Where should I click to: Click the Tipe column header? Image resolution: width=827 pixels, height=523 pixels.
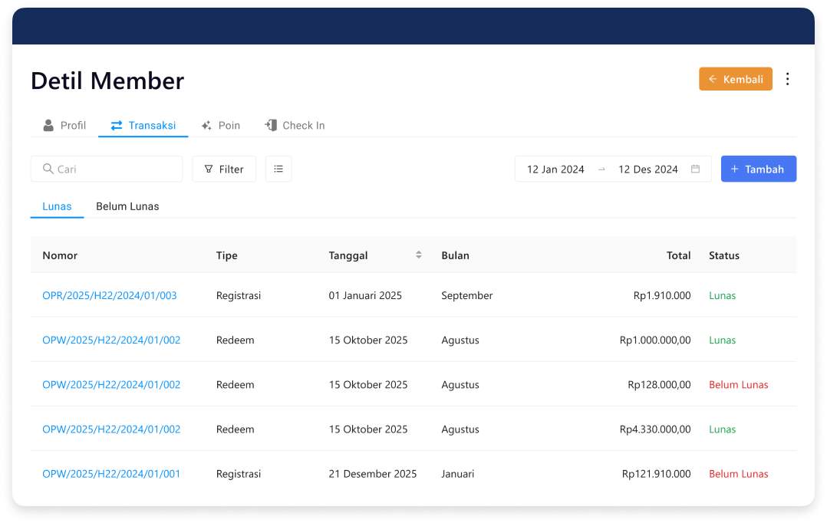click(x=227, y=255)
